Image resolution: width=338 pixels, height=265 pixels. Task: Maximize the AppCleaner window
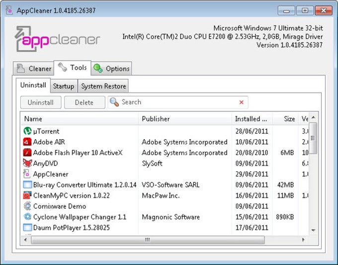305,10
